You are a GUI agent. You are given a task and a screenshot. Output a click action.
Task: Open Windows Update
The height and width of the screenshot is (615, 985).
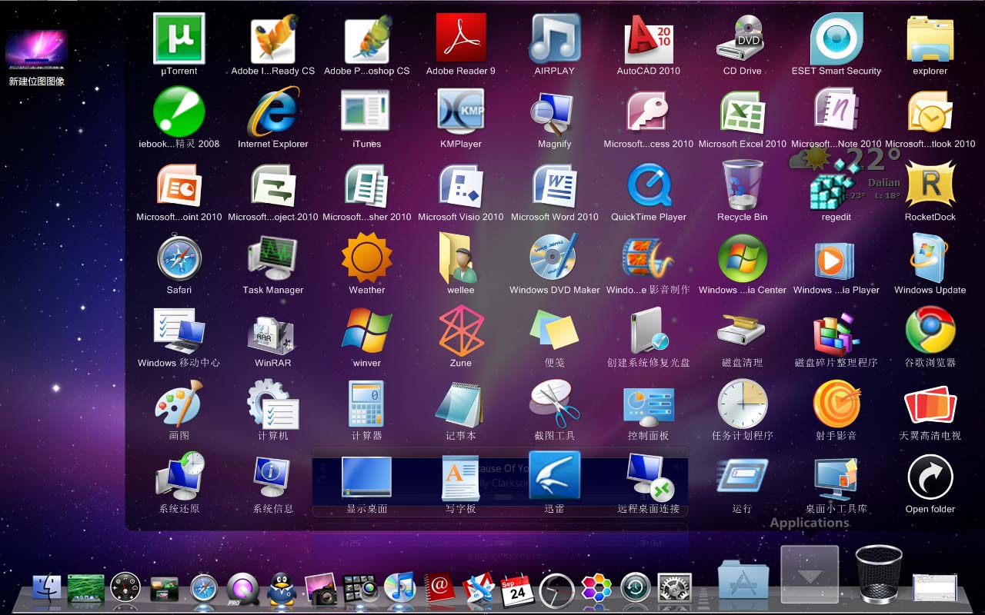coord(930,258)
